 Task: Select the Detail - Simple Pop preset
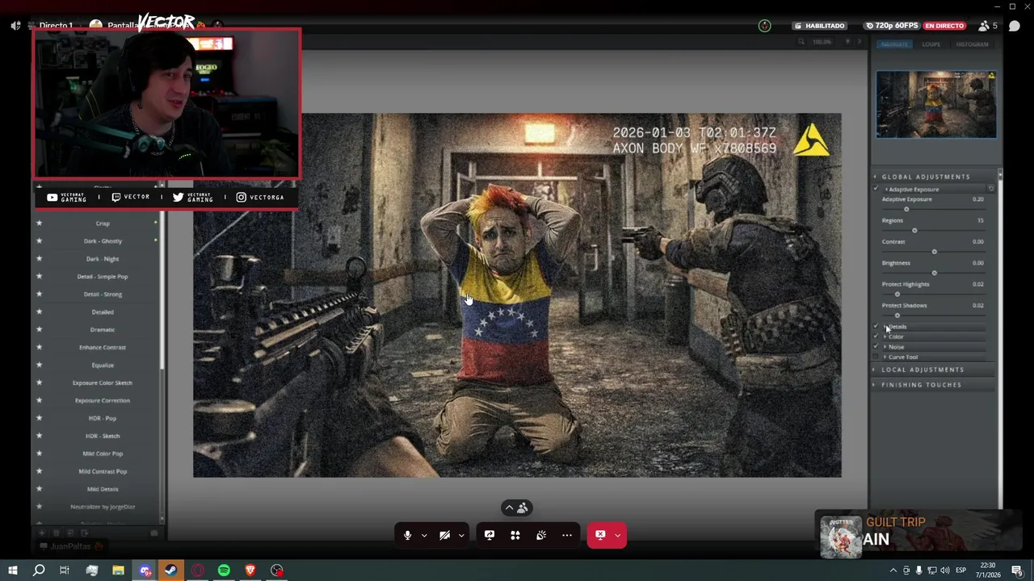click(103, 277)
